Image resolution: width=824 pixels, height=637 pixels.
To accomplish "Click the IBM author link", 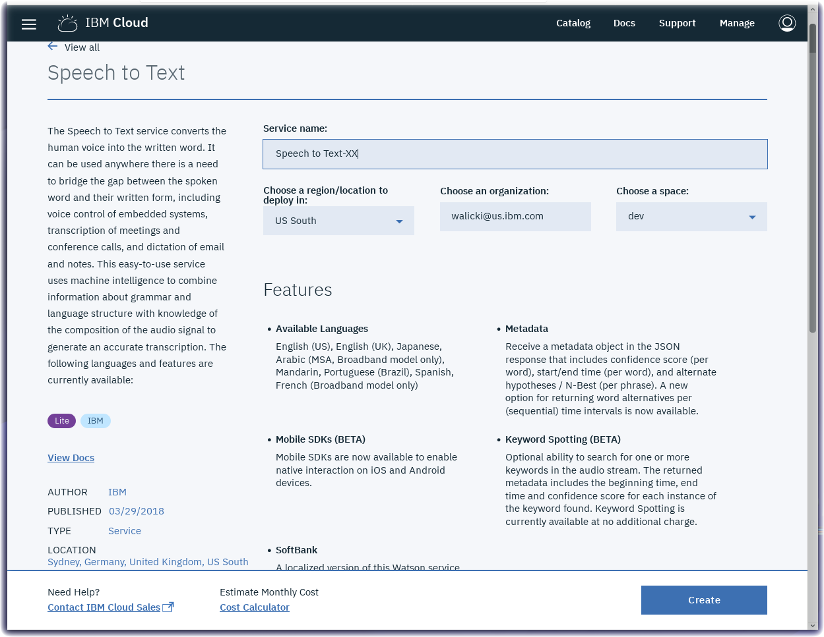I will pos(117,492).
